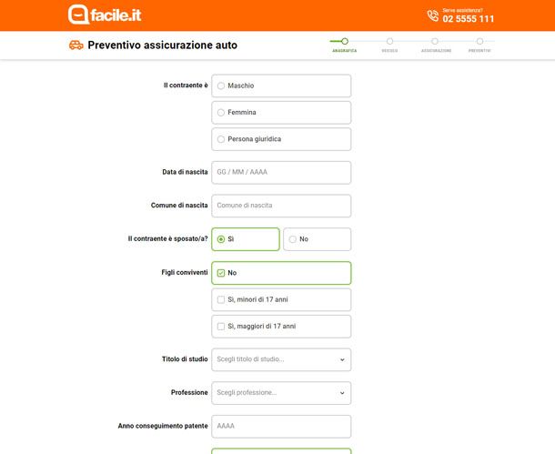Screen dimensions: 555x454
Task: Jump to the Assicurazione step
Action: [435, 41]
